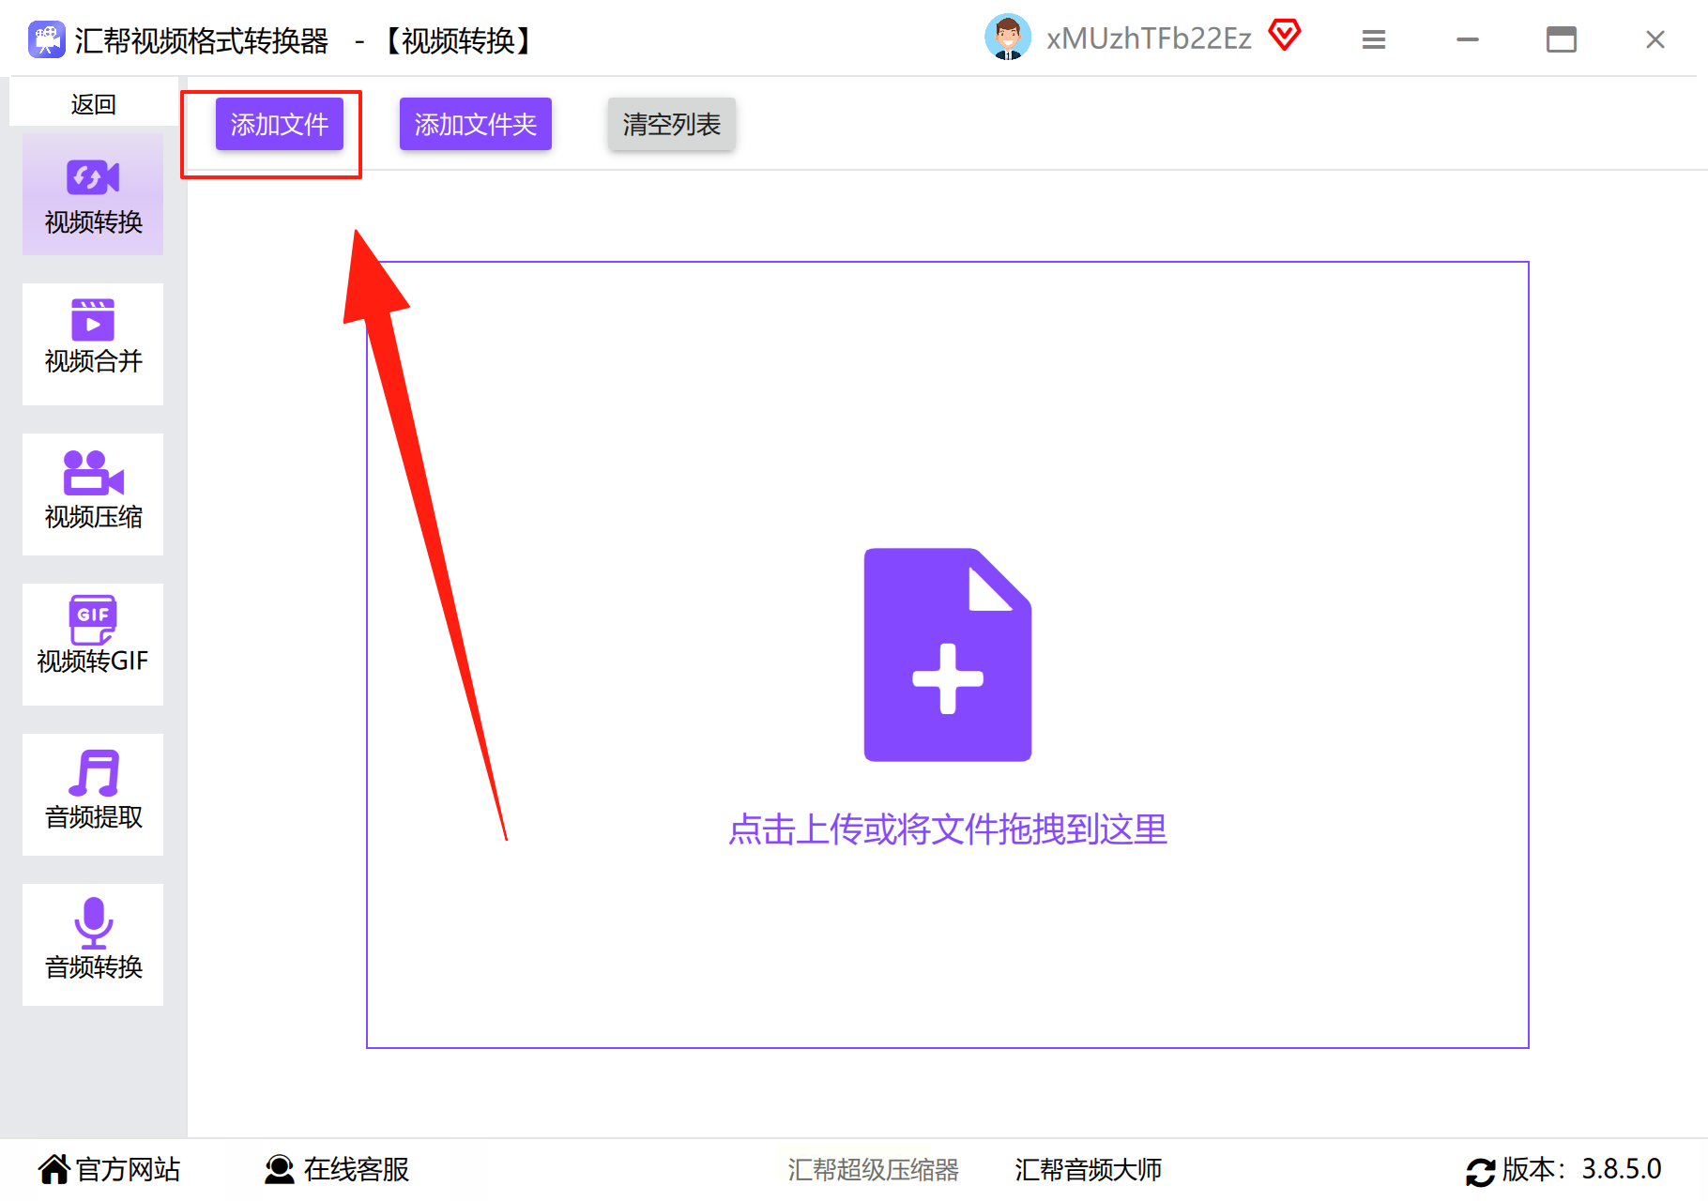The height and width of the screenshot is (1201, 1708).
Task: Open the 音频提取 tool
Action: (x=93, y=795)
